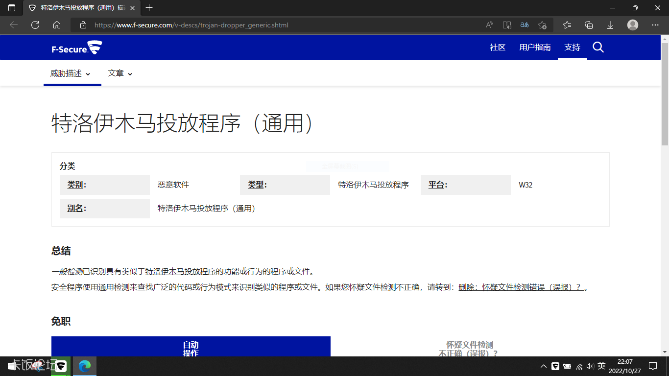Open the Edge tab actions menu
Image resolution: width=669 pixels, height=376 pixels.
12,8
